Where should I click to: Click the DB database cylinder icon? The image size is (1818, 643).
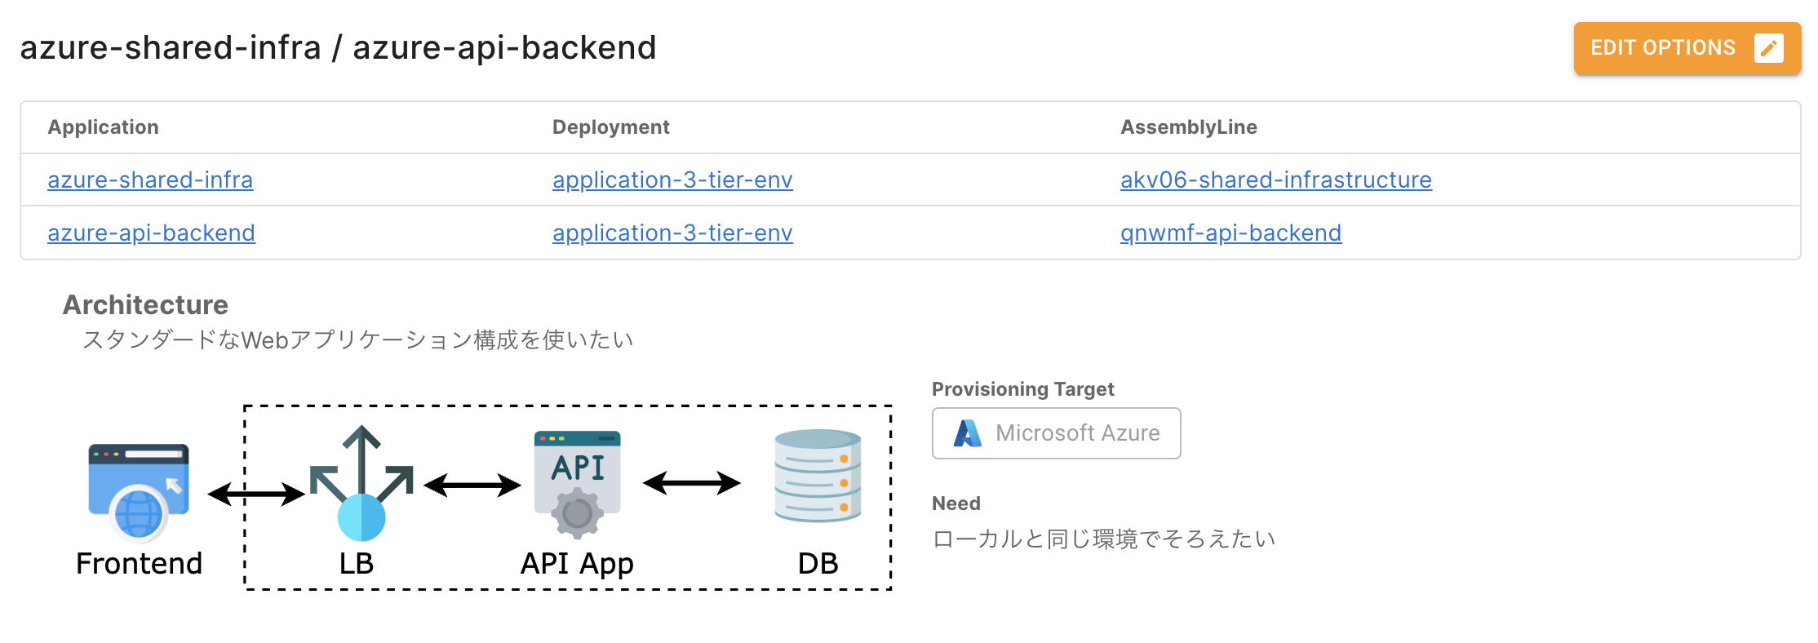(x=818, y=476)
